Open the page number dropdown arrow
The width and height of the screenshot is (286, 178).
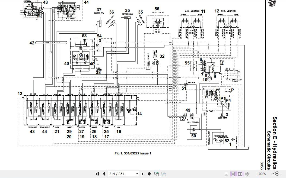pyautogui.click(x=137, y=174)
